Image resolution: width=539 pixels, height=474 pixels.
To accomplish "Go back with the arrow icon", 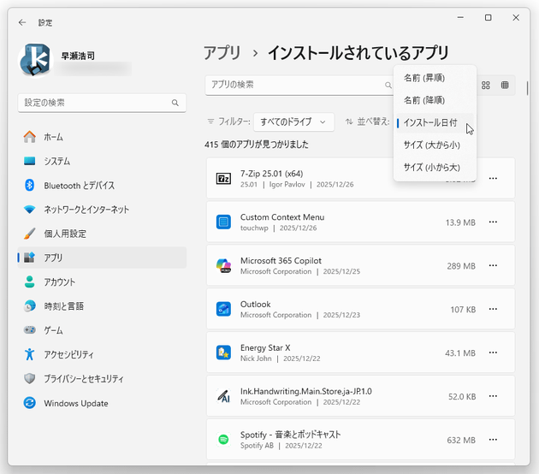I will click(x=22, y=23).
